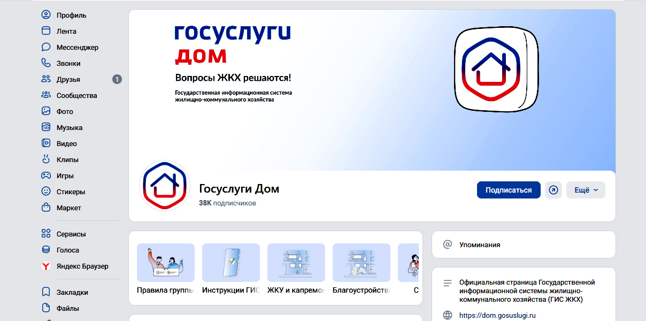646x321 pixels.
Task: Open the Друзья people icon
Action: 46,79
